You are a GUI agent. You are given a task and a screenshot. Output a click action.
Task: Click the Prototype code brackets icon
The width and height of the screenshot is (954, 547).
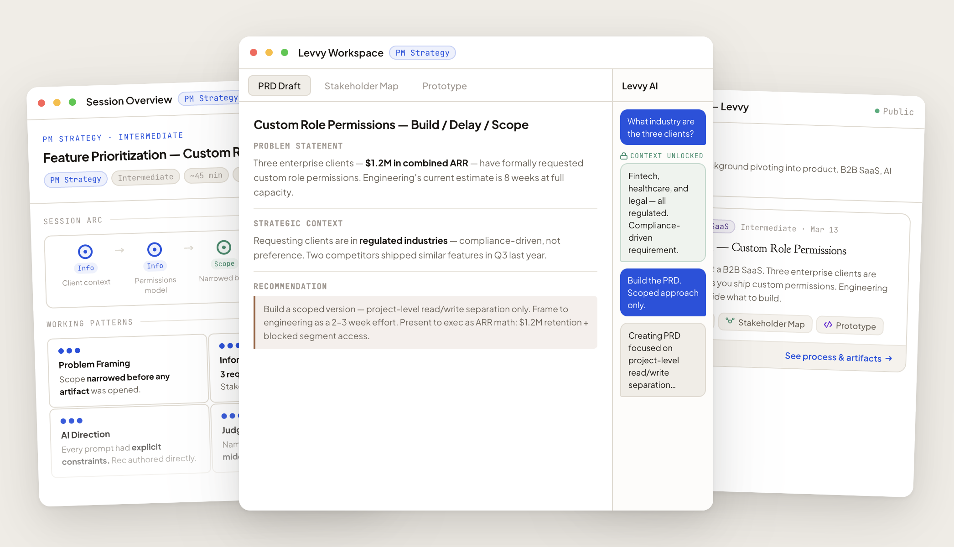coord(829,325)
